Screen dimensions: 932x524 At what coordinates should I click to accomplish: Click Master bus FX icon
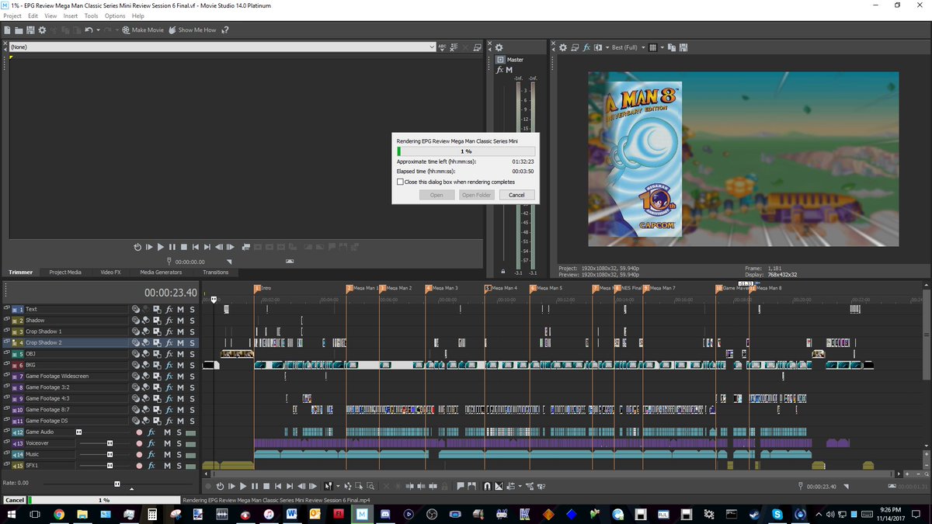tap(500, 70)
